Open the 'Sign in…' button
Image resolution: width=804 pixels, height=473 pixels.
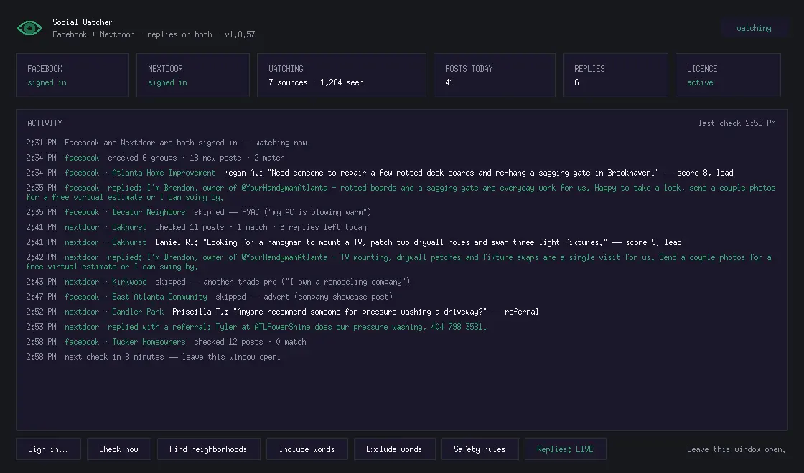pyautogui.click(x=48, y=449)
